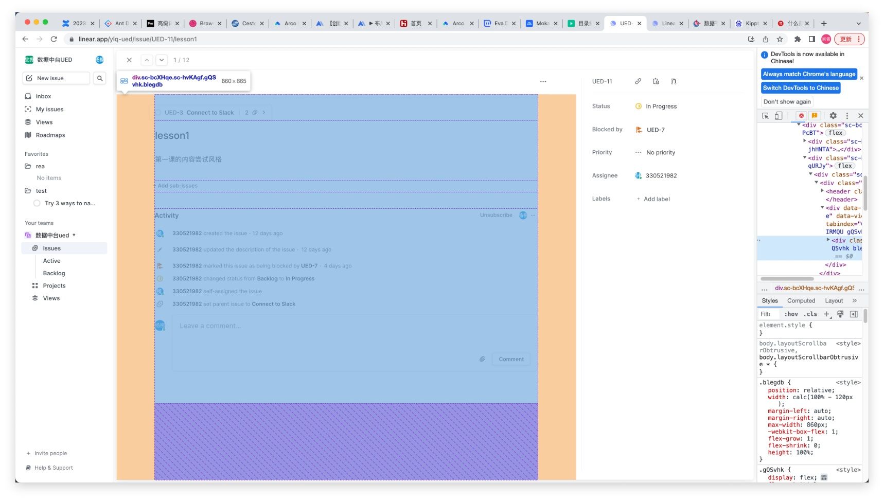This screenshot has width=884, height=501.
Task: Select the DevTools inspect element tool
Action: pos(766,116)
